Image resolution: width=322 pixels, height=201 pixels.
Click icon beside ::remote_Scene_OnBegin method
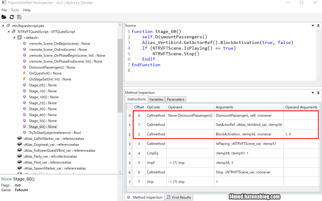tap(24, 43)
